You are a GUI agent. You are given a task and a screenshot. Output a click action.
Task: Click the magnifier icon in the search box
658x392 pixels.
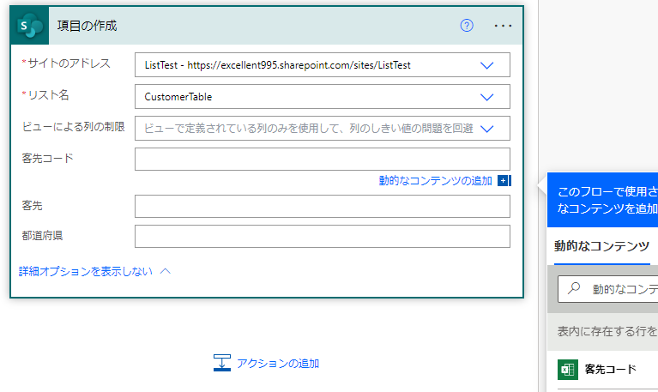point(574,289)
